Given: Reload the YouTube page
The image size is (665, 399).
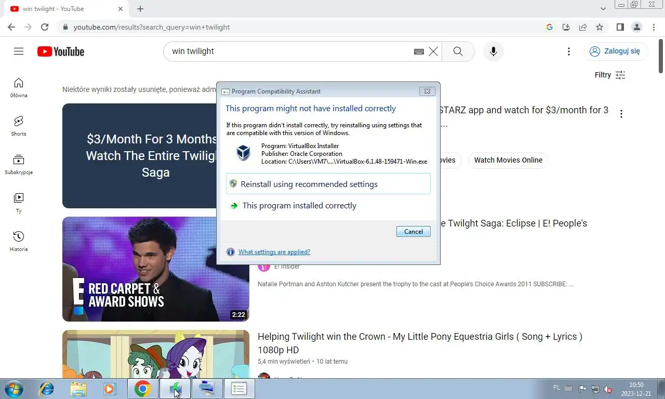Looking at the screenshot, I should tap(45, 27).
